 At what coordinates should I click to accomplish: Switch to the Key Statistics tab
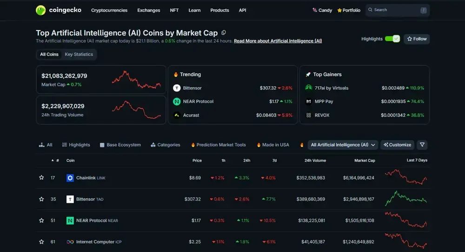click(79, 54)
